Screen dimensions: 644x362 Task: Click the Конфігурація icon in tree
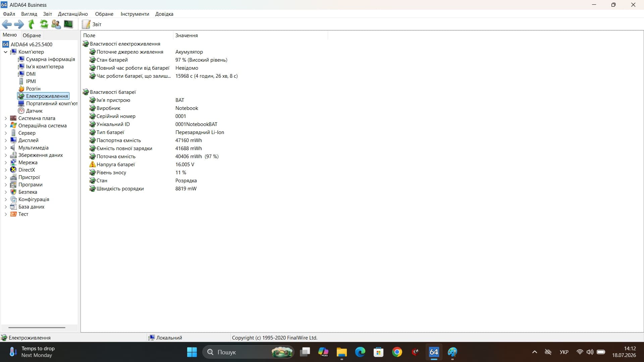[x=13, y=199]
